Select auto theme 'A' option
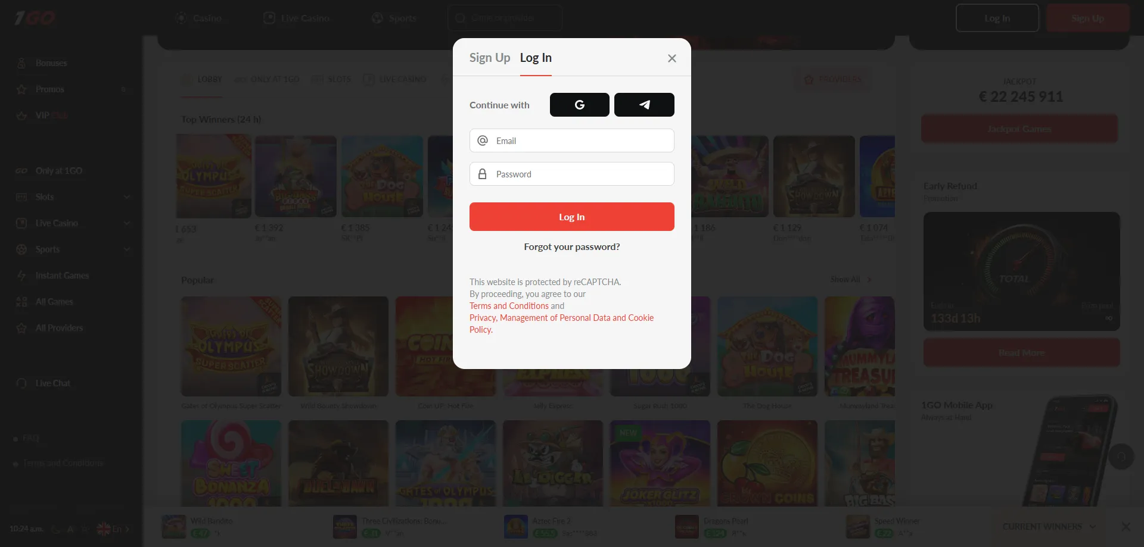The height and width of the screenshot is (547, 1144). coord(70,529)
